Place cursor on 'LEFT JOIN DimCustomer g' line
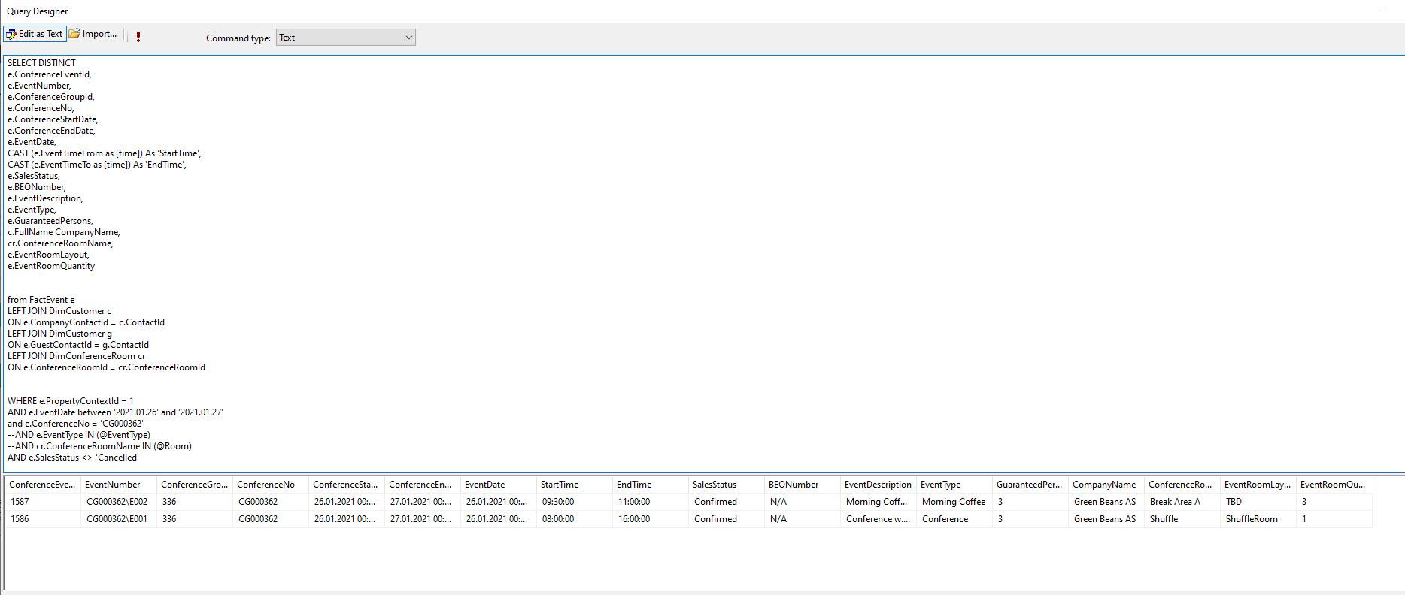 [x=59, y=334]
